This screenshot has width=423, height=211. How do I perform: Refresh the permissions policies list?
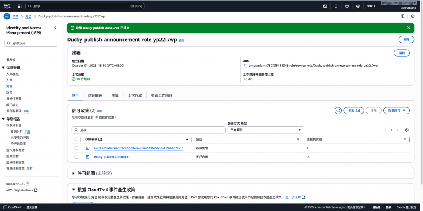338,111
